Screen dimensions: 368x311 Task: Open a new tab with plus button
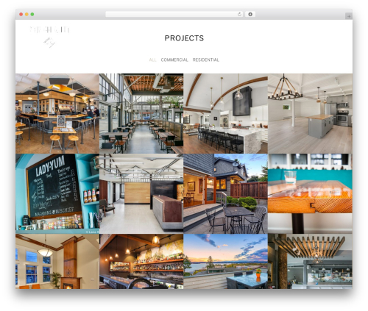coord(349,16)
